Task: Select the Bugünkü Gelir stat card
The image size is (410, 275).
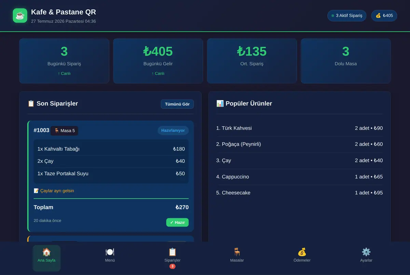Action: (x=158, y=61)
